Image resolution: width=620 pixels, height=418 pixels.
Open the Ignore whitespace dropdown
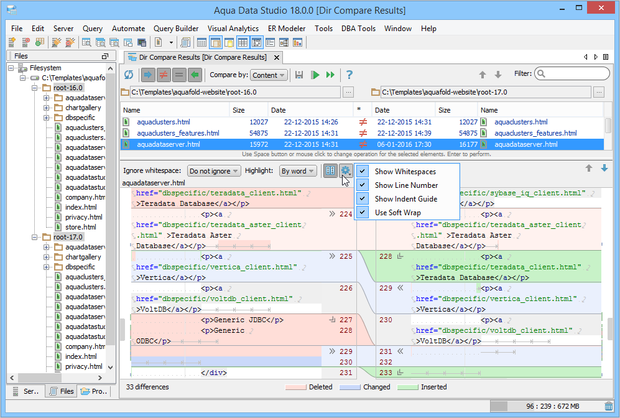point(214,171)
